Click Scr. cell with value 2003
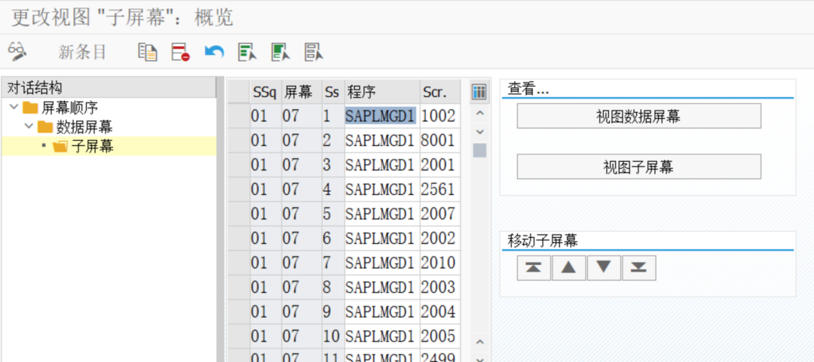The width and height of the screenshot is (814, 362). (439, 287)
